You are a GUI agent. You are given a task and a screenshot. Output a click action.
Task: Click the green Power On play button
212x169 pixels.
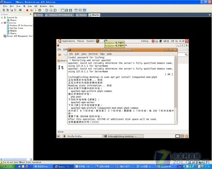point(36,10)
